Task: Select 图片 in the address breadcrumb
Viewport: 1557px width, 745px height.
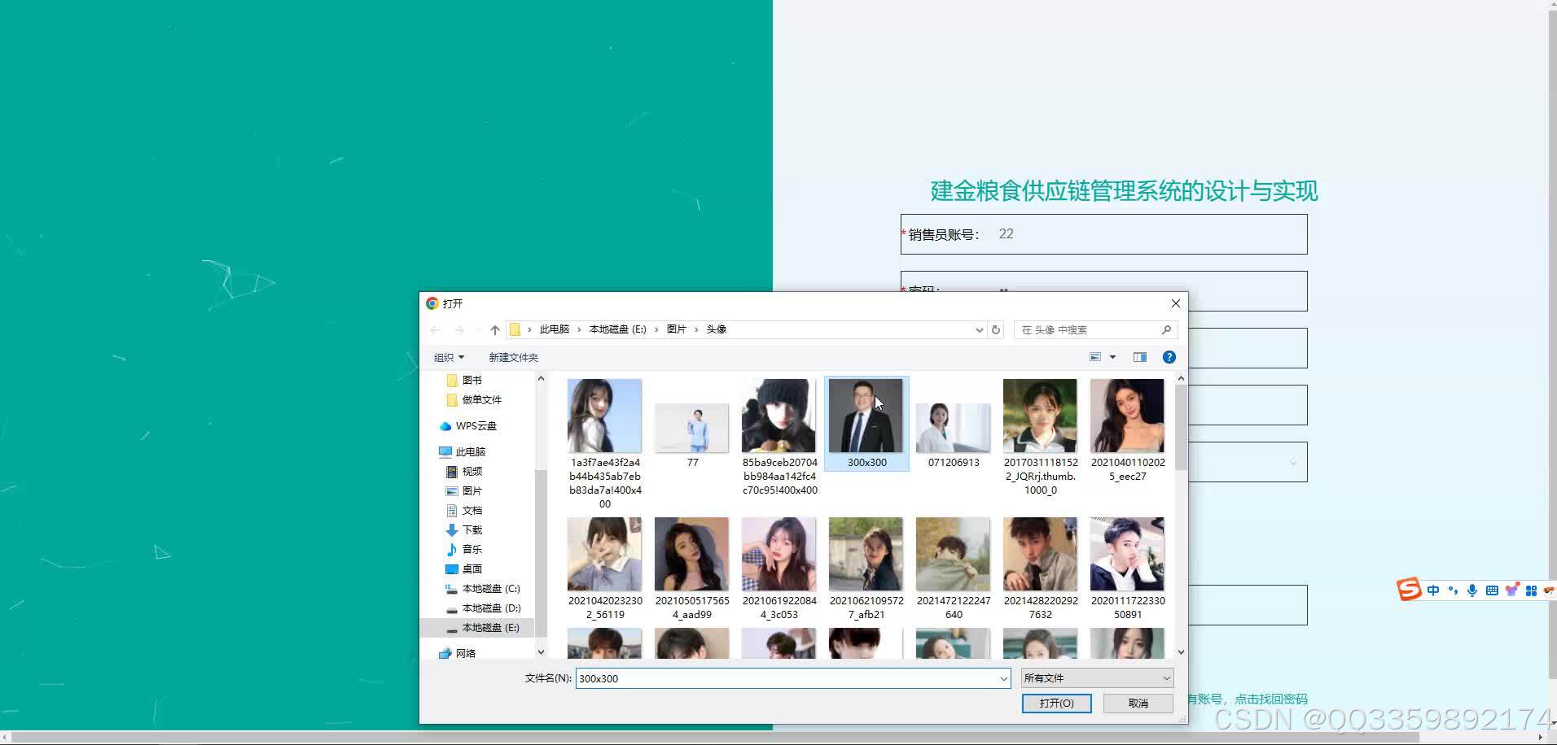Action: 676,329
